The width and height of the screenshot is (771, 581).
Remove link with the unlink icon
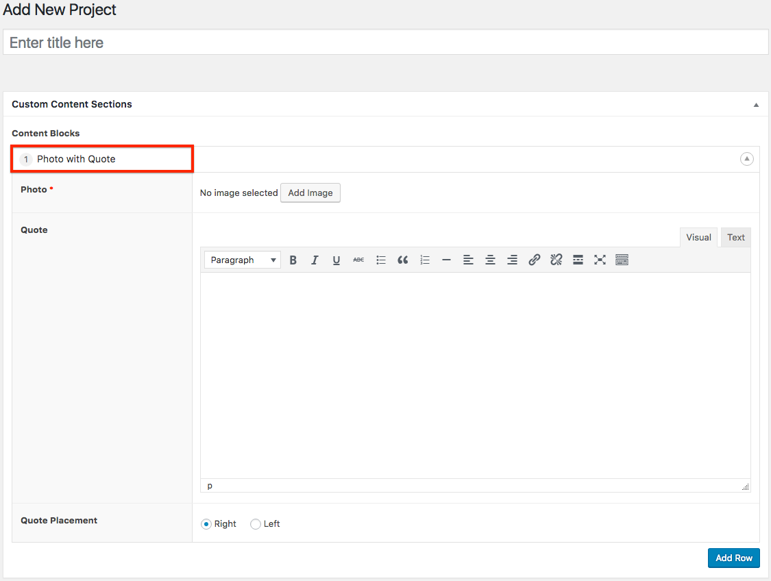click(556, 260)
